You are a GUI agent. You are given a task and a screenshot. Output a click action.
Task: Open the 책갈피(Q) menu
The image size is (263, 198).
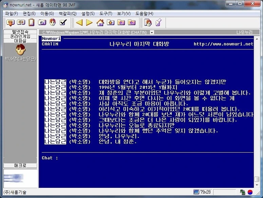click(x=68, y=14)
